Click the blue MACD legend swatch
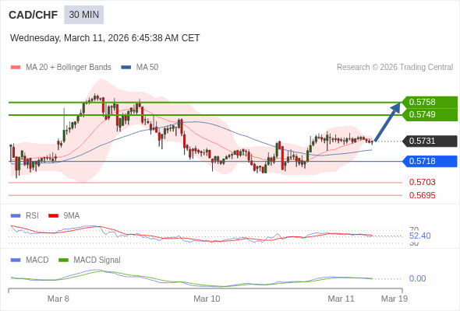 [16, 260]
